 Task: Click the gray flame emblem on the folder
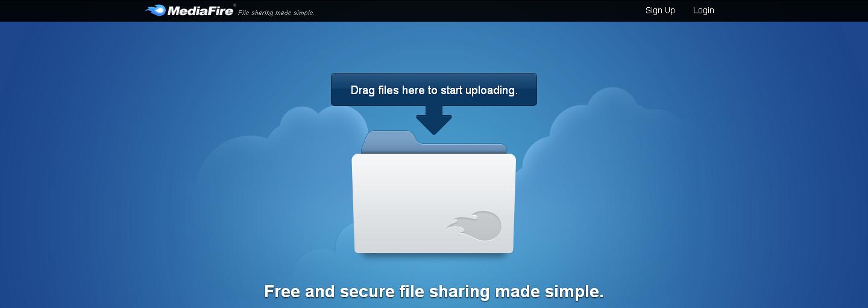[476, 227]
